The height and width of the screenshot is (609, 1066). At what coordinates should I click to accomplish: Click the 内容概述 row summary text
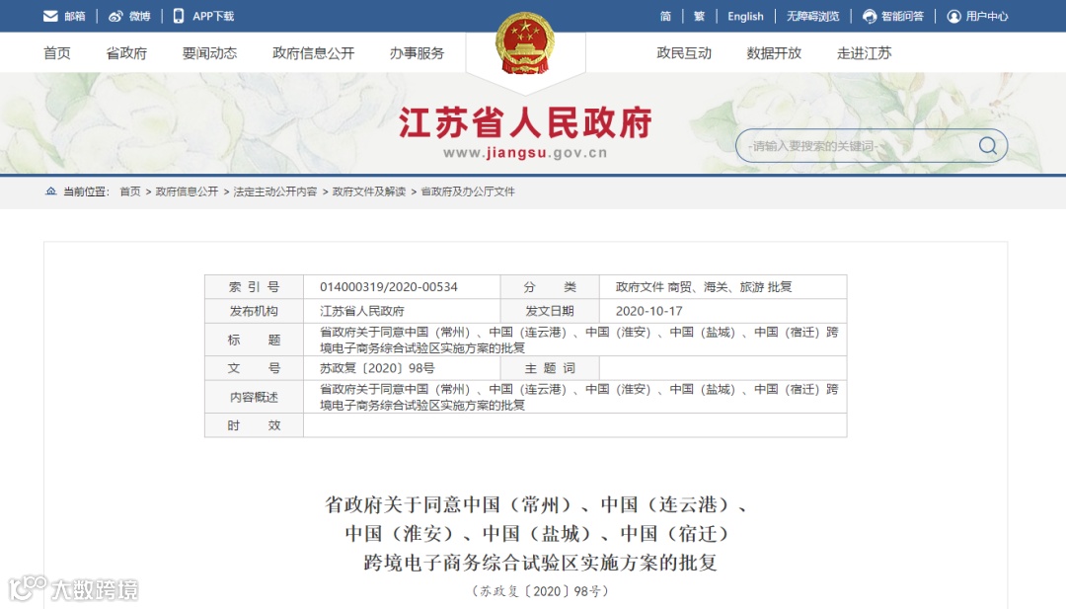[x=579, y=397]
